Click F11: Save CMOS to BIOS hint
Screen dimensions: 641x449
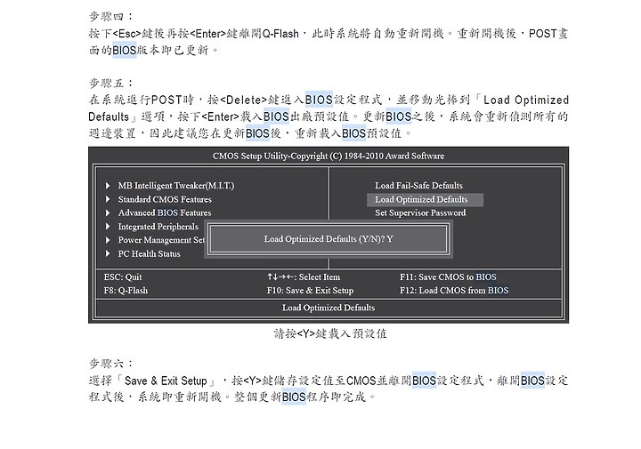448,277
